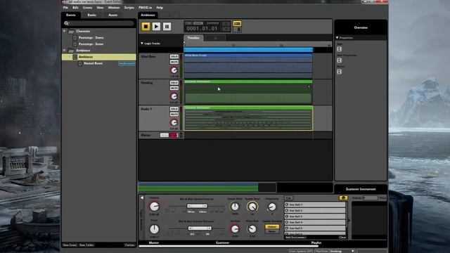Solo the Wind Base track
Viewport: 450px width, 253px height.
(x=174, y=56)
